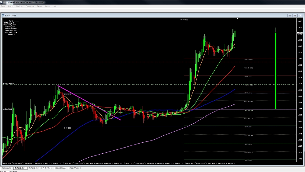Viewport: 305px width, 172px height.
Task: Open the Datei menu
Action: [x=3, y=6]
